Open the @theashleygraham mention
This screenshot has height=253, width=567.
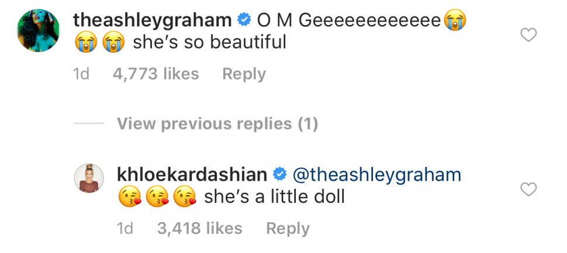[377, 174]
